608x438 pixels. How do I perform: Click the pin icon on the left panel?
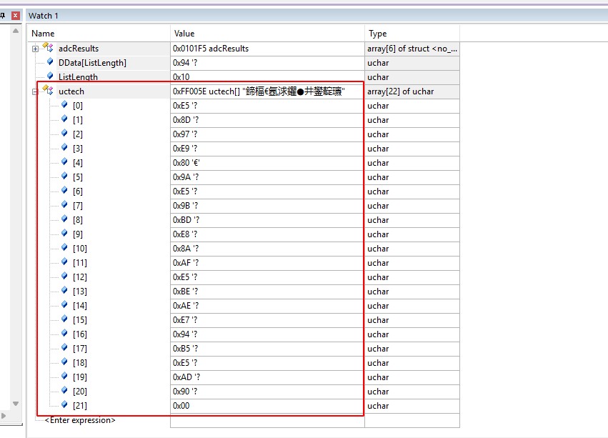coord(3,15)
